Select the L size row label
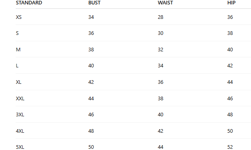 [17, 66]
